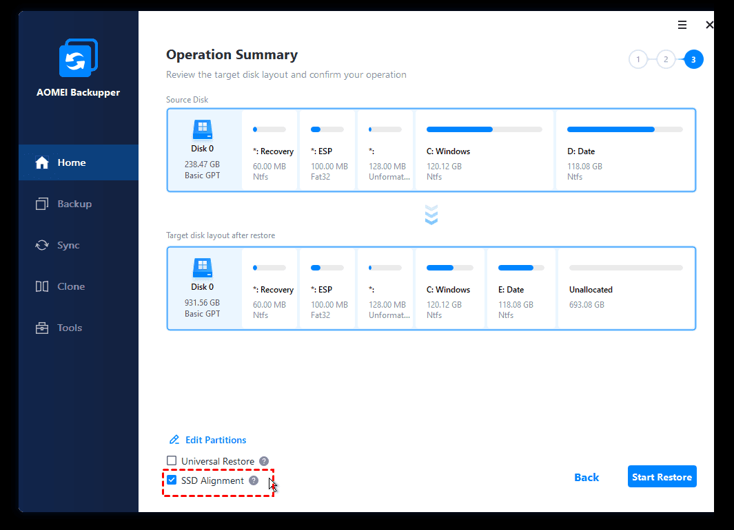
Task: Click the target Disk 0 drive icon
Action: click(x=203, y=267)
